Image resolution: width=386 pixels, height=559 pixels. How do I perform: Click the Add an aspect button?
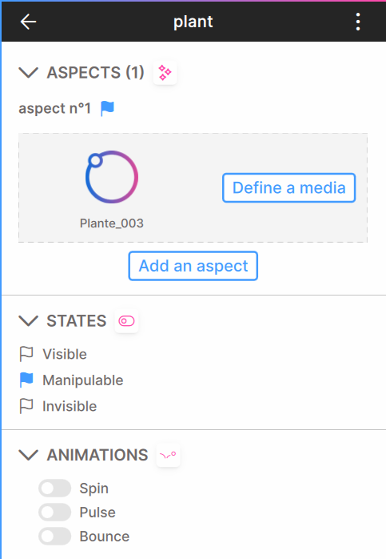tap(193, 266)
